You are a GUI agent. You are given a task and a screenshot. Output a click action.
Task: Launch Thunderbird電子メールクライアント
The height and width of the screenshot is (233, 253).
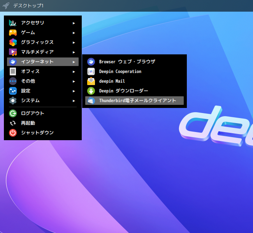(x=134, y=101)
